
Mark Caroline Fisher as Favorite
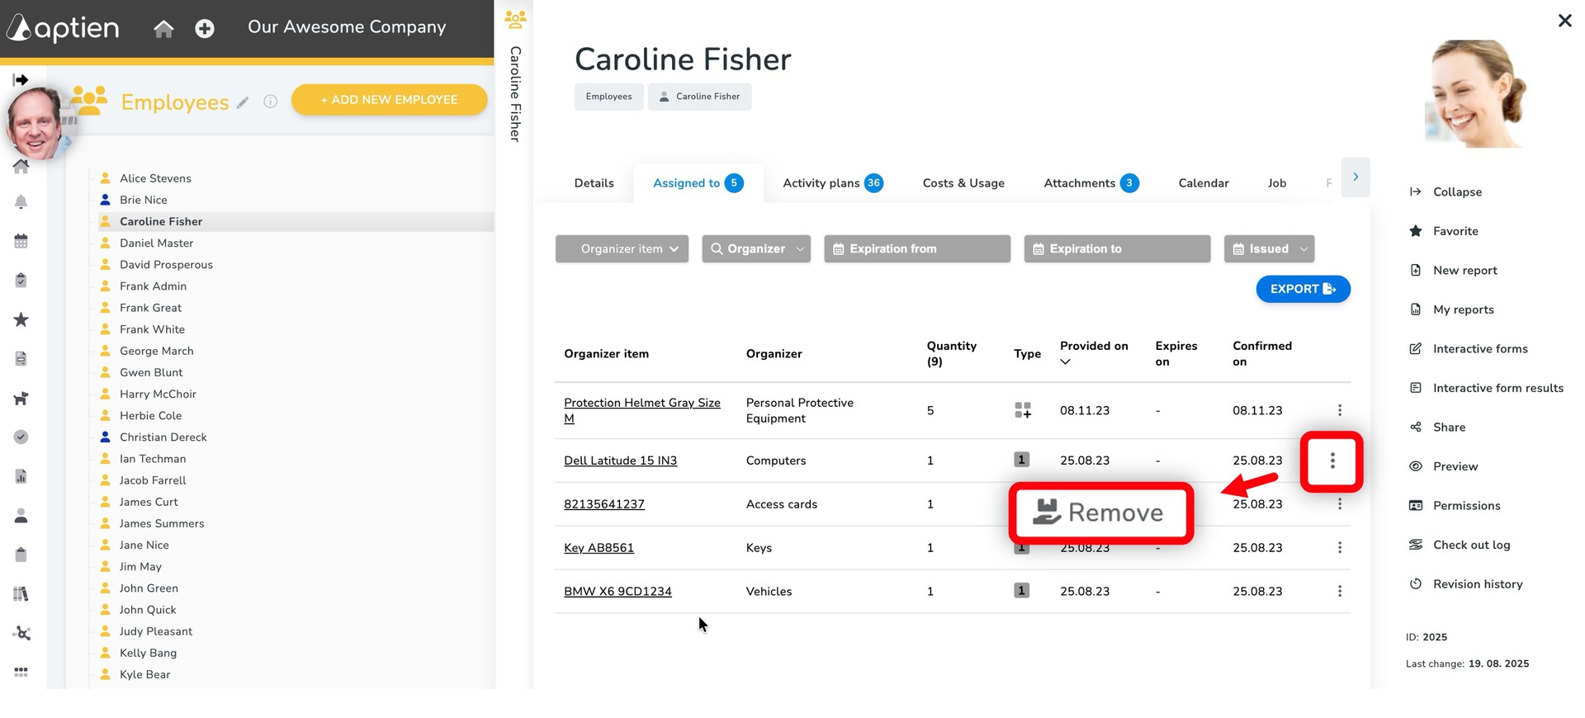coord(1455,231)
